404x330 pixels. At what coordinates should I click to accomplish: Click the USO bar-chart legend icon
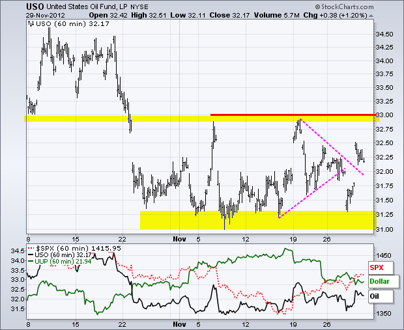[x=31, y=24]
